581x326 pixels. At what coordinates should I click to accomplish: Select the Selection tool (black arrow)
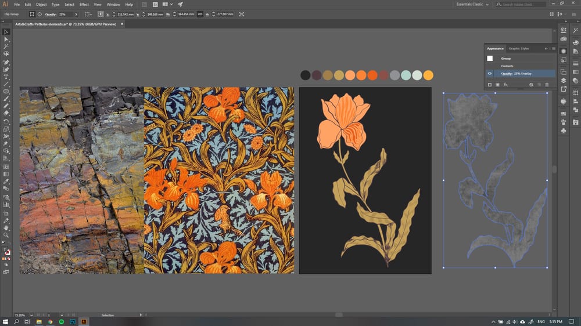(x=6, y=32)
